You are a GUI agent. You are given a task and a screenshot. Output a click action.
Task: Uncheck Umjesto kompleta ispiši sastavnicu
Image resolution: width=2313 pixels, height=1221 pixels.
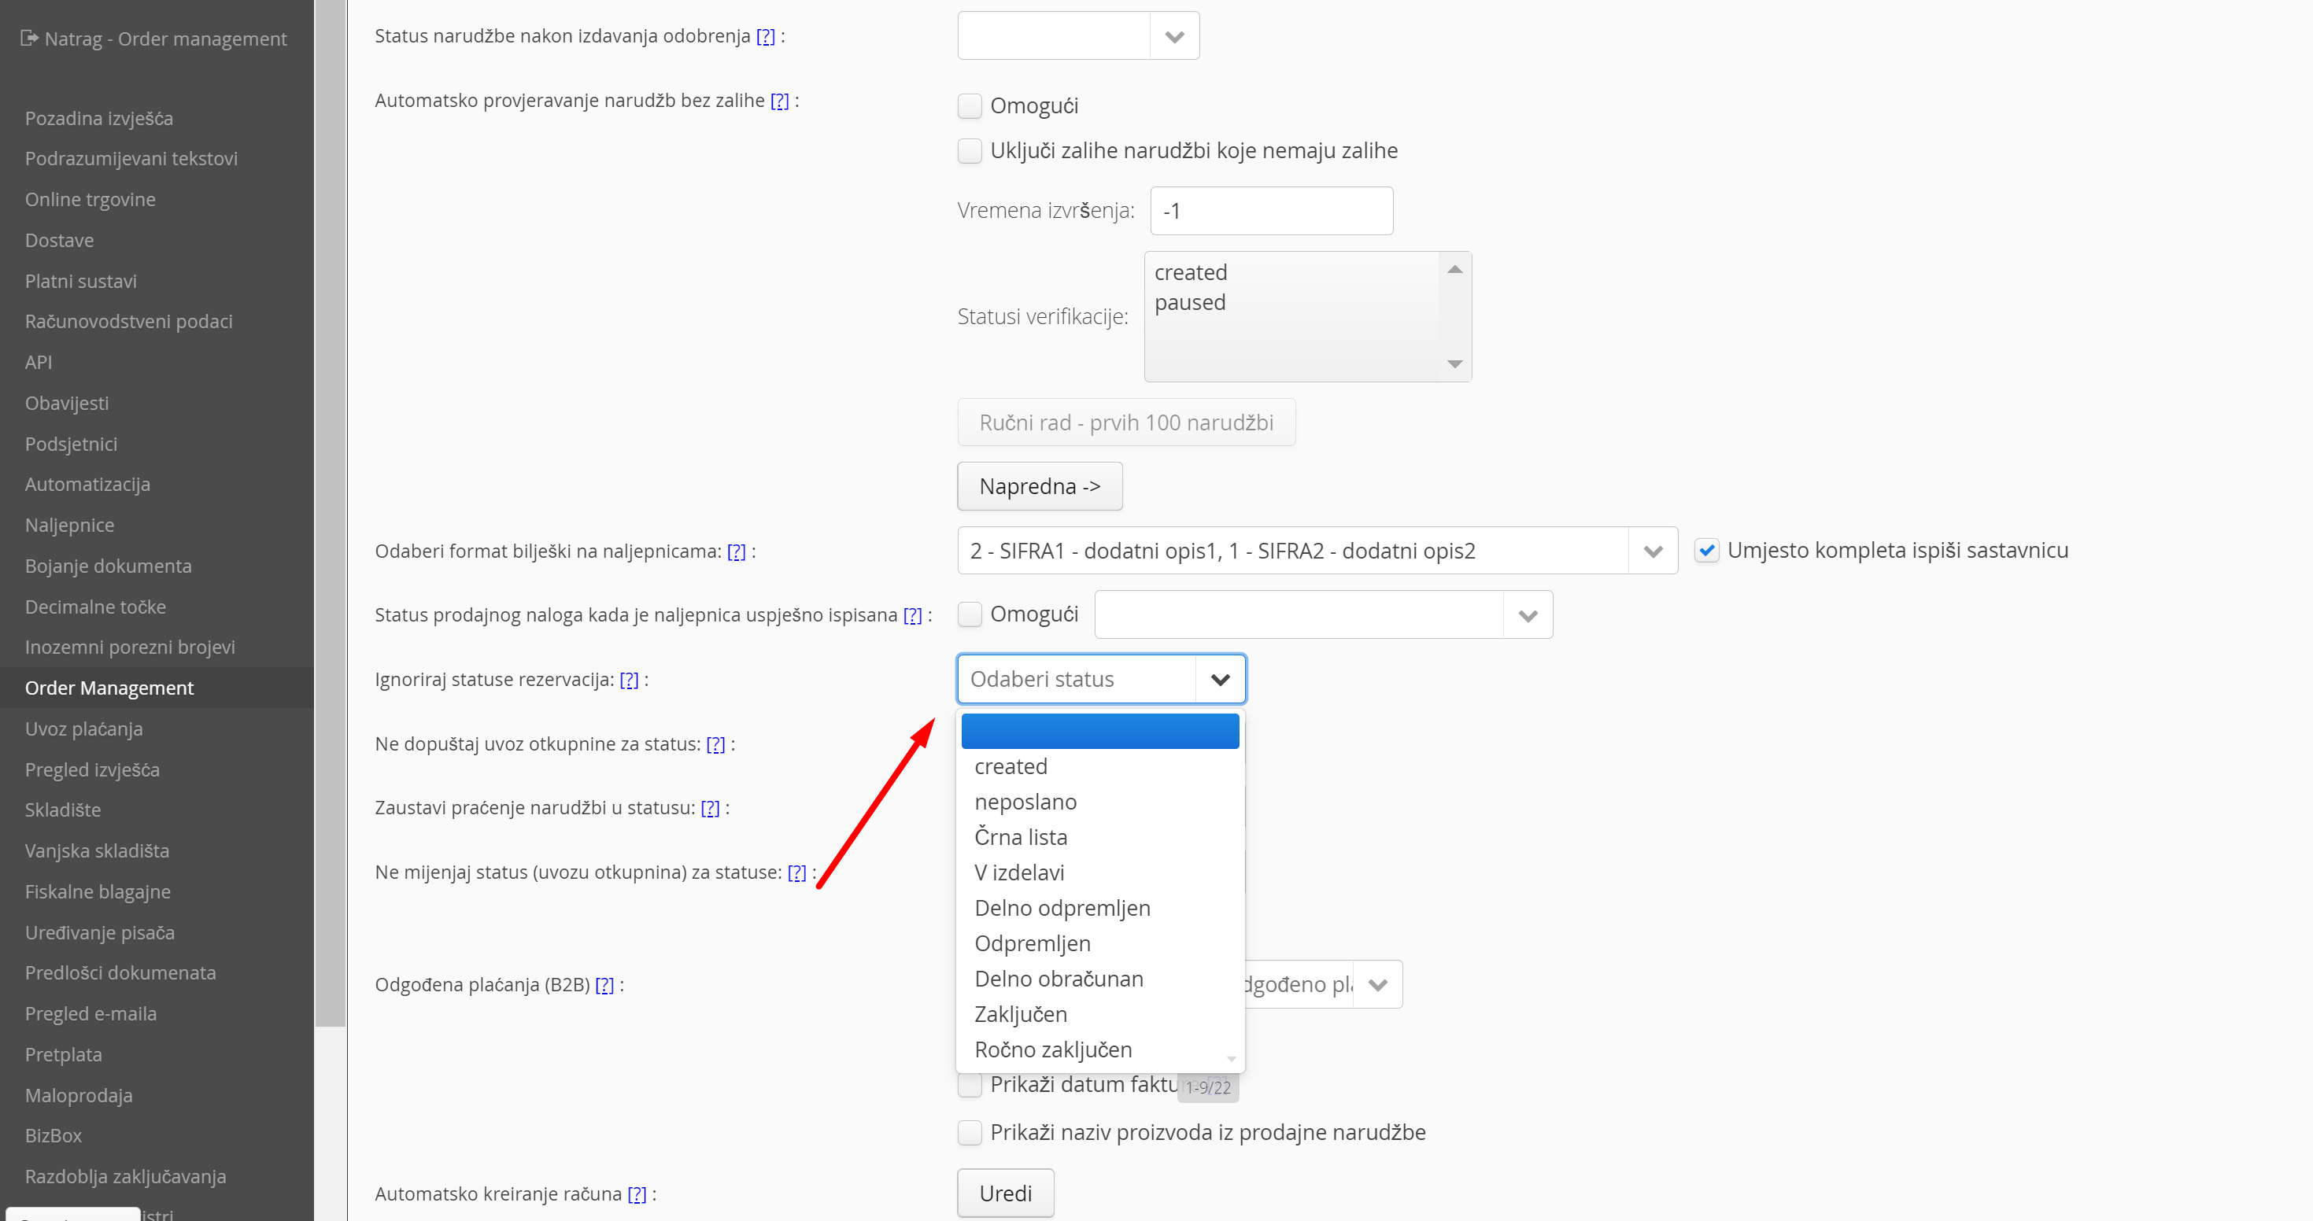tap(1706, 551)
